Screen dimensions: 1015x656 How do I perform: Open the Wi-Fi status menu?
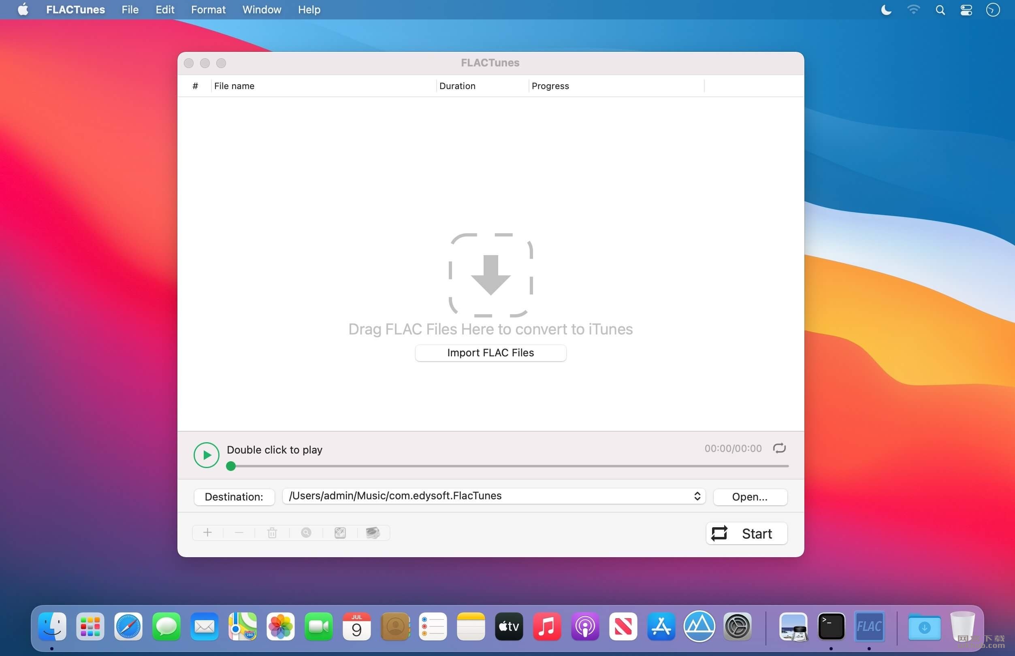(913, 9)
